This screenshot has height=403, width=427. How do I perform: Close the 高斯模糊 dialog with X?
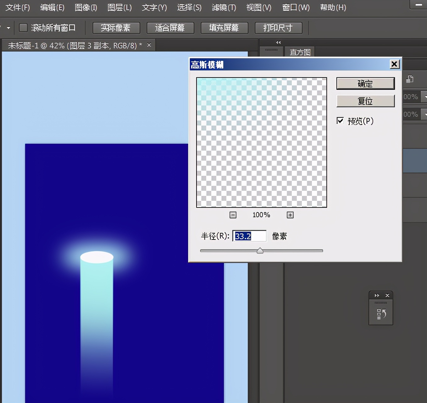pos(394,64)
